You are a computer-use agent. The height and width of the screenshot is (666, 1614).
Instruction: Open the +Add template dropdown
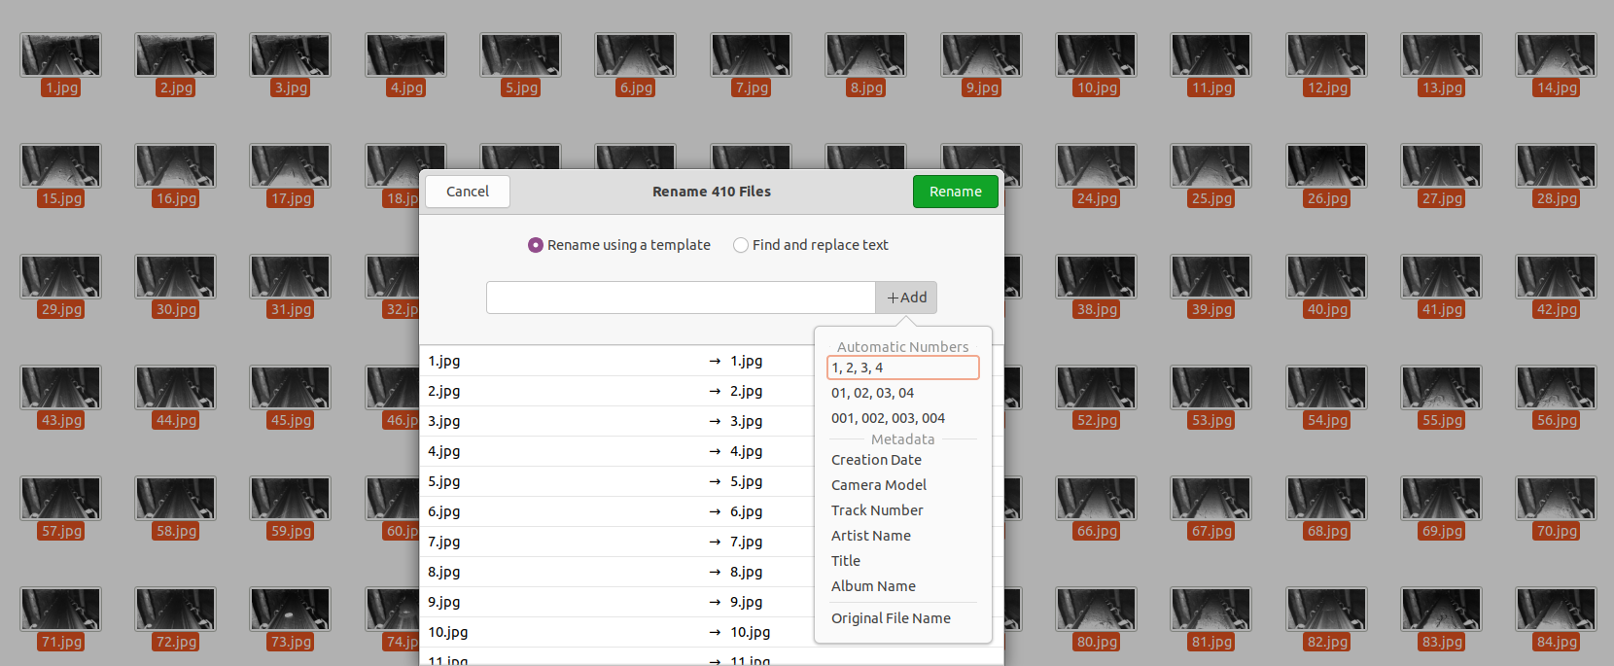906,298
